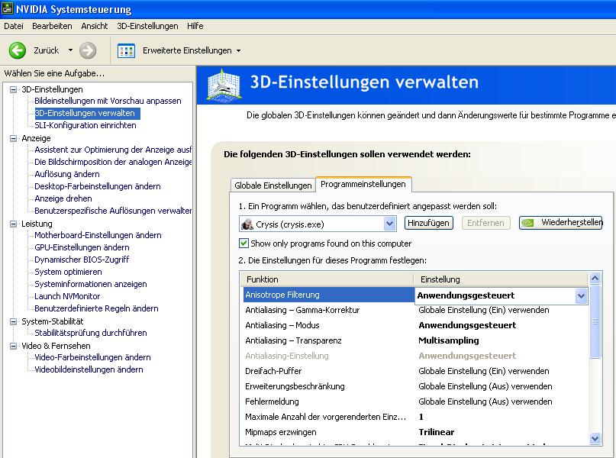
Task: Open the Bearbeiten menu
Action: [x=52, y=26]
